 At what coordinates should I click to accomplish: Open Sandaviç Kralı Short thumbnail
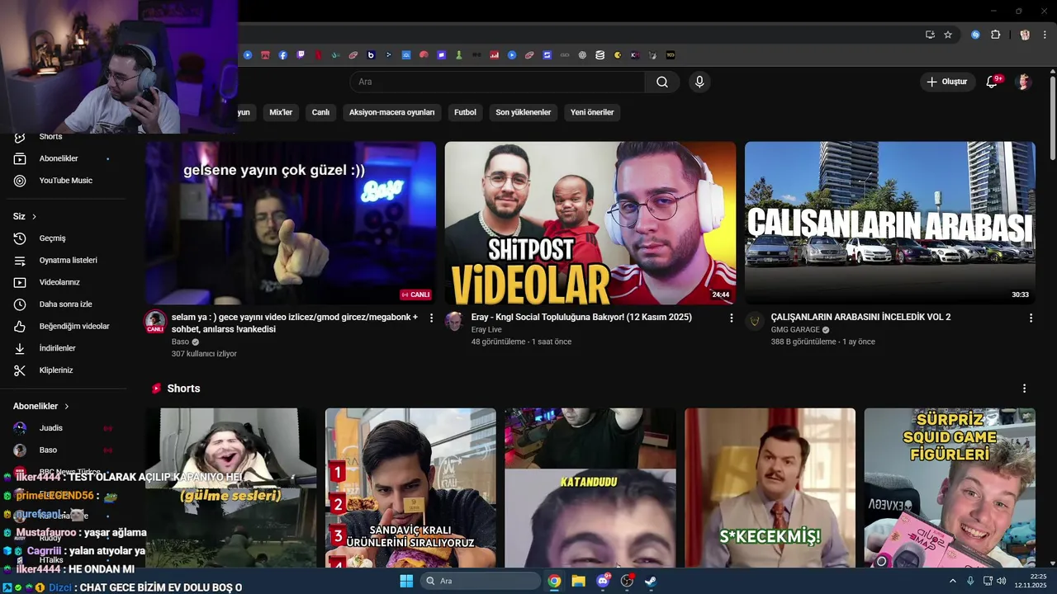click(410, 488)
